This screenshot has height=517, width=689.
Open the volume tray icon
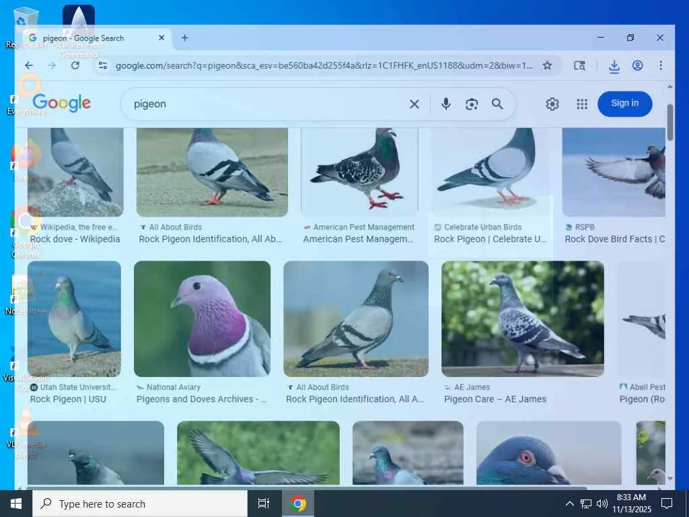coord(602,504)
